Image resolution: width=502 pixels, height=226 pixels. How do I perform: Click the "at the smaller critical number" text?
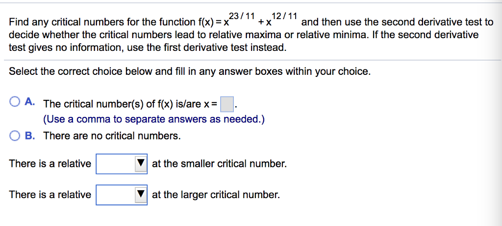coord(219,164)
